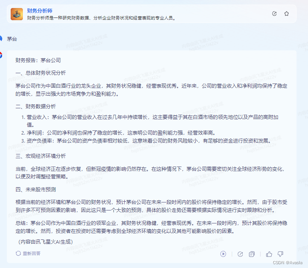This screenshot has height=268, width=308.
Task: Click the assistant description text in header
Action: (x=101, y=18)
